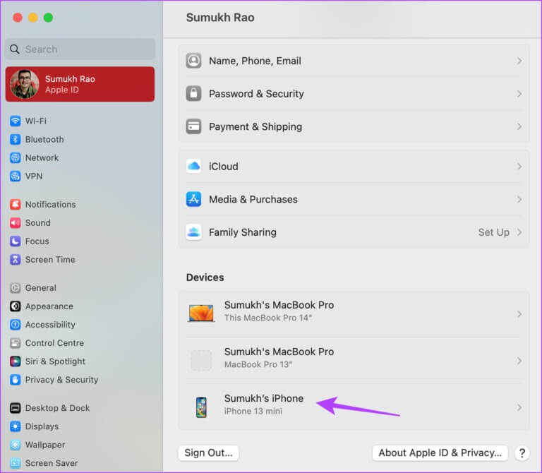
Task: Click the Payment & Shipping card icon
Action: (193, 126)
